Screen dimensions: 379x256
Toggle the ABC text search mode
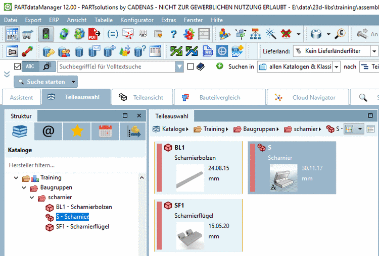30,67
